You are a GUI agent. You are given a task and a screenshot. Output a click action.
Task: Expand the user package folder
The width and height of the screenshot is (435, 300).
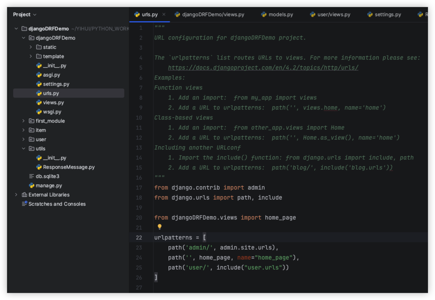pos(23,139)
